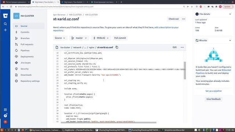The width and height of the screenshot is (235, 132).
Task: Click the browser address bar
Action: [x=99, y=7]
